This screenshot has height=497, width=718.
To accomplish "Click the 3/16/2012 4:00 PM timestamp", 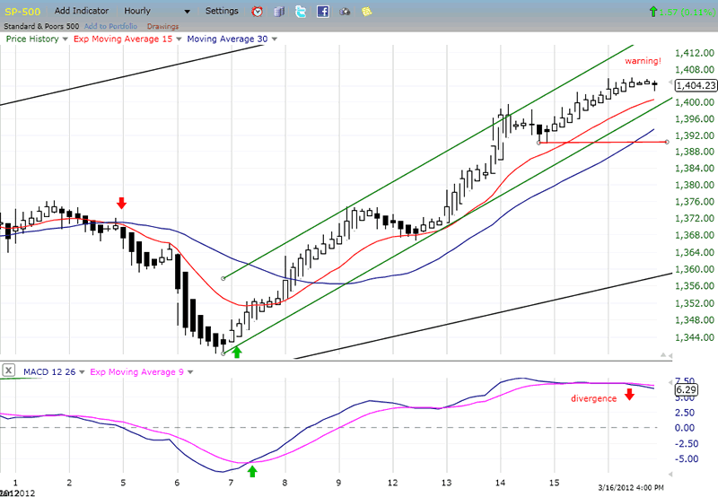I will click(631, 487).
